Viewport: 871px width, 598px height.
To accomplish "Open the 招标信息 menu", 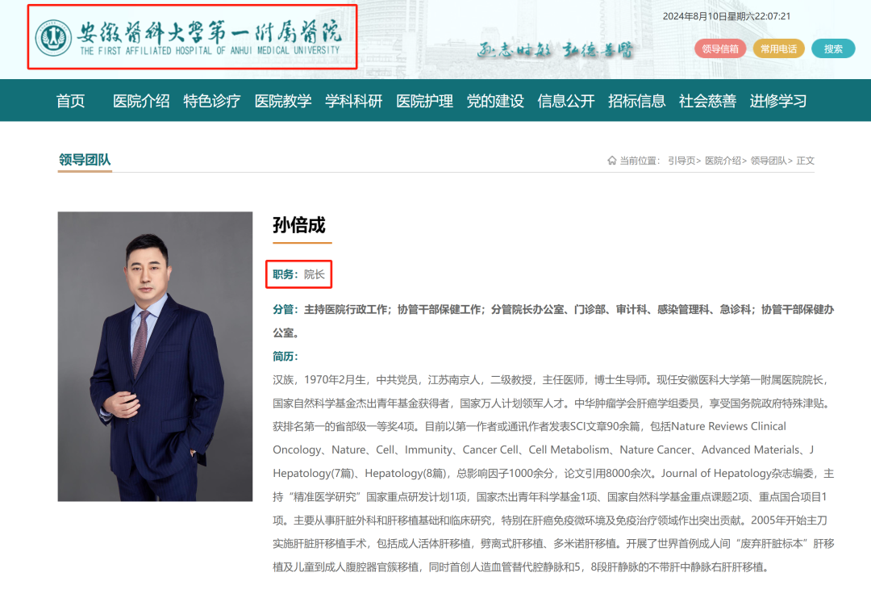I will [x=636, y=101].
